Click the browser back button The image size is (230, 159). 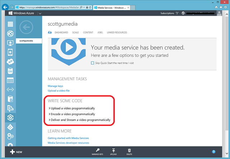(5, 7)
